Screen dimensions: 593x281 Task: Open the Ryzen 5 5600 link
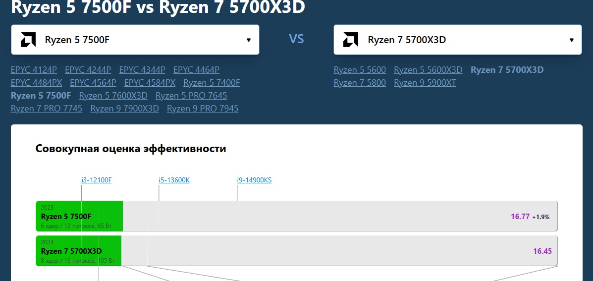[360, 70]
